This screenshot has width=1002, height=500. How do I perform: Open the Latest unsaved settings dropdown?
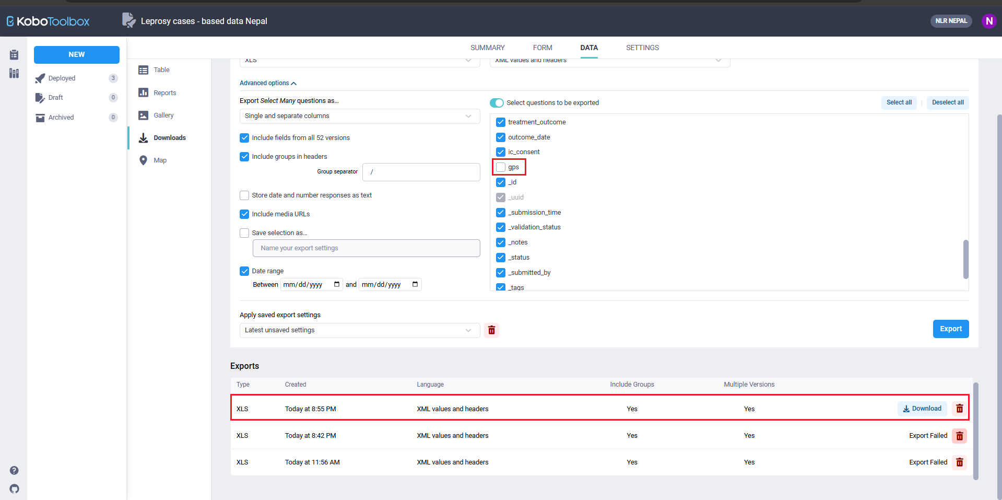tap(359, 330)
